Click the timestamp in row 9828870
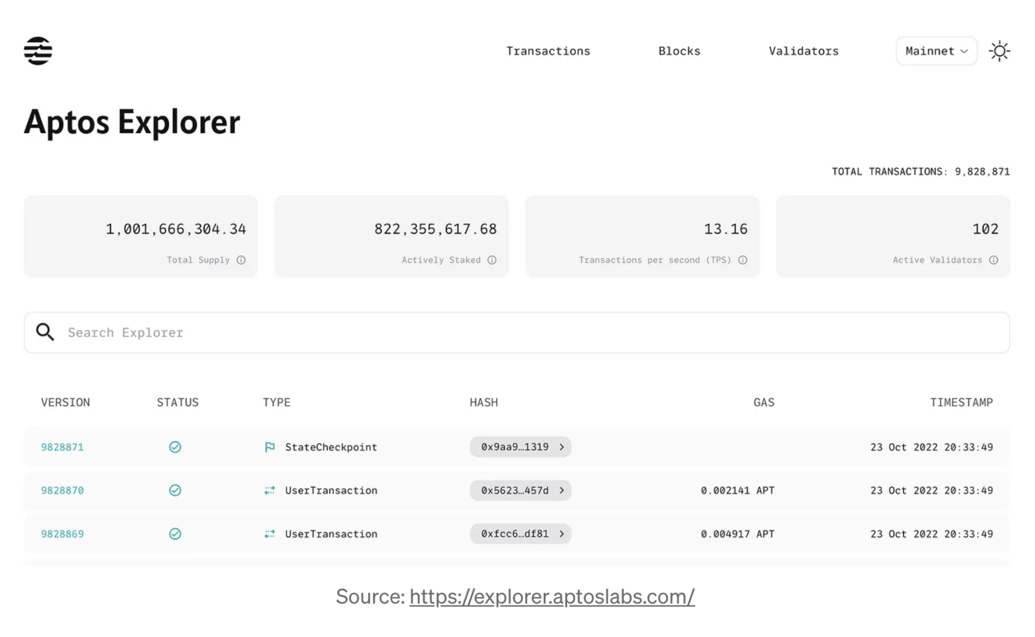Viewport: 1035px width, 637px height. (x=931, y=490)
